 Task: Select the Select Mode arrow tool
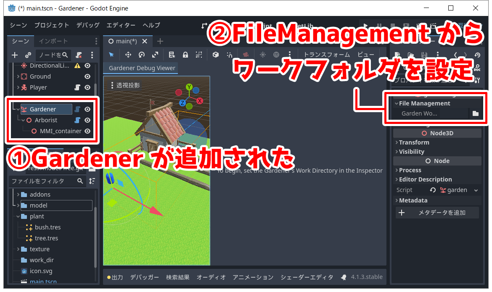pos(111,55)
